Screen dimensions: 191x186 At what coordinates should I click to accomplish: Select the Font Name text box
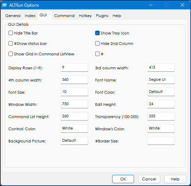click(x=161, y=80)
